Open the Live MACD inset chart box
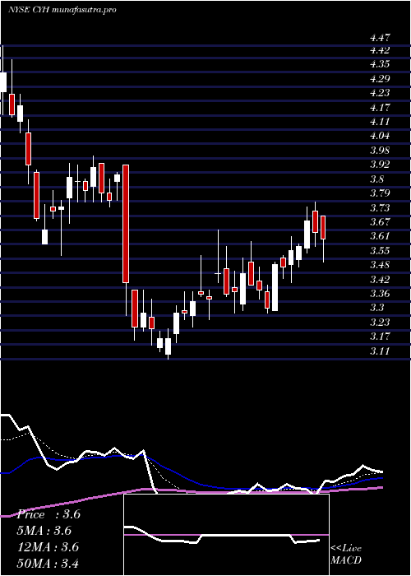Image resolution: width=411 pixels, height=576 pixels. coord(226,535)
